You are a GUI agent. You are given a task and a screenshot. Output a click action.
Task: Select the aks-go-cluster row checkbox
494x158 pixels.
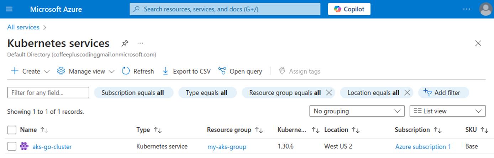[12, 146]
